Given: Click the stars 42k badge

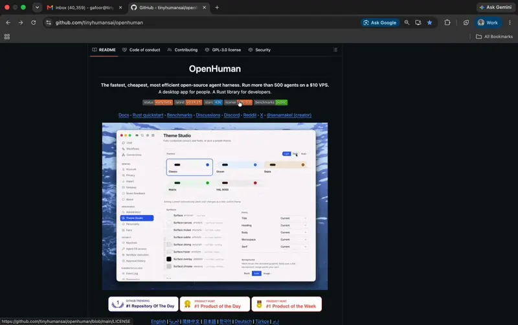Looking at the screenshot, I should point(213,102).
